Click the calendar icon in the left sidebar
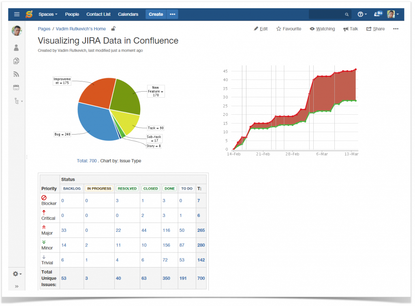415x306 pixels. [x=16, y=87]
